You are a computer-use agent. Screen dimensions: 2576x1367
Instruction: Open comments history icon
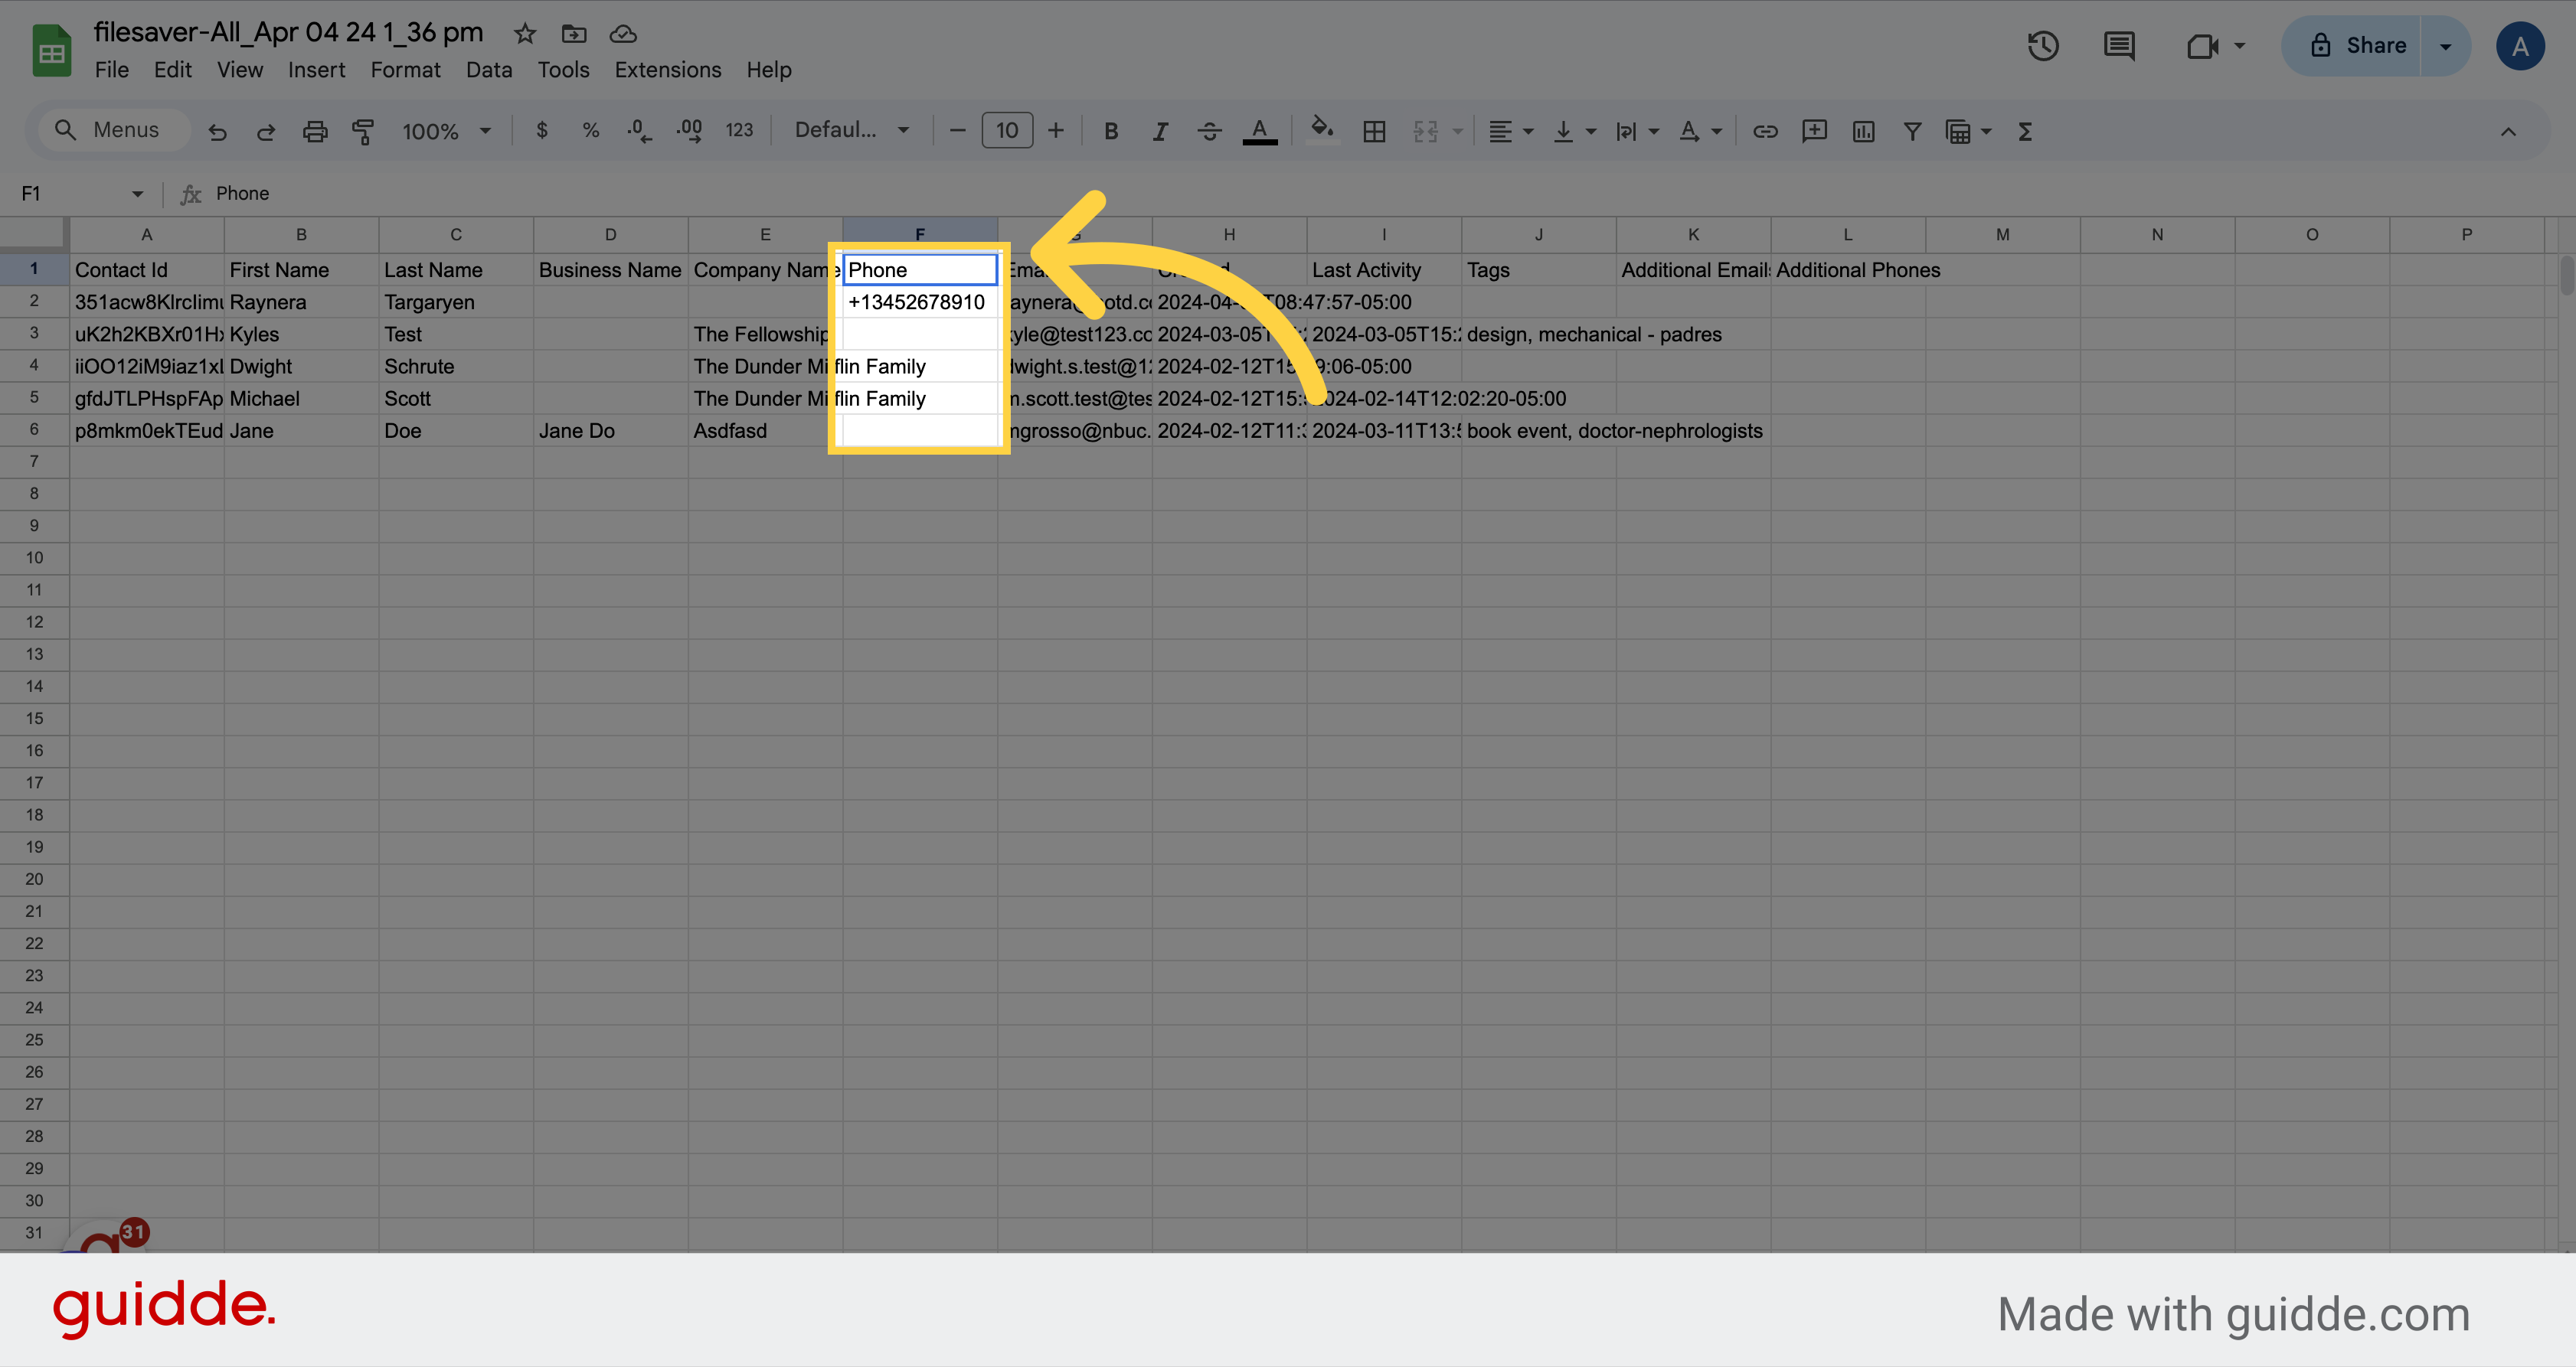coord(2119,46)
